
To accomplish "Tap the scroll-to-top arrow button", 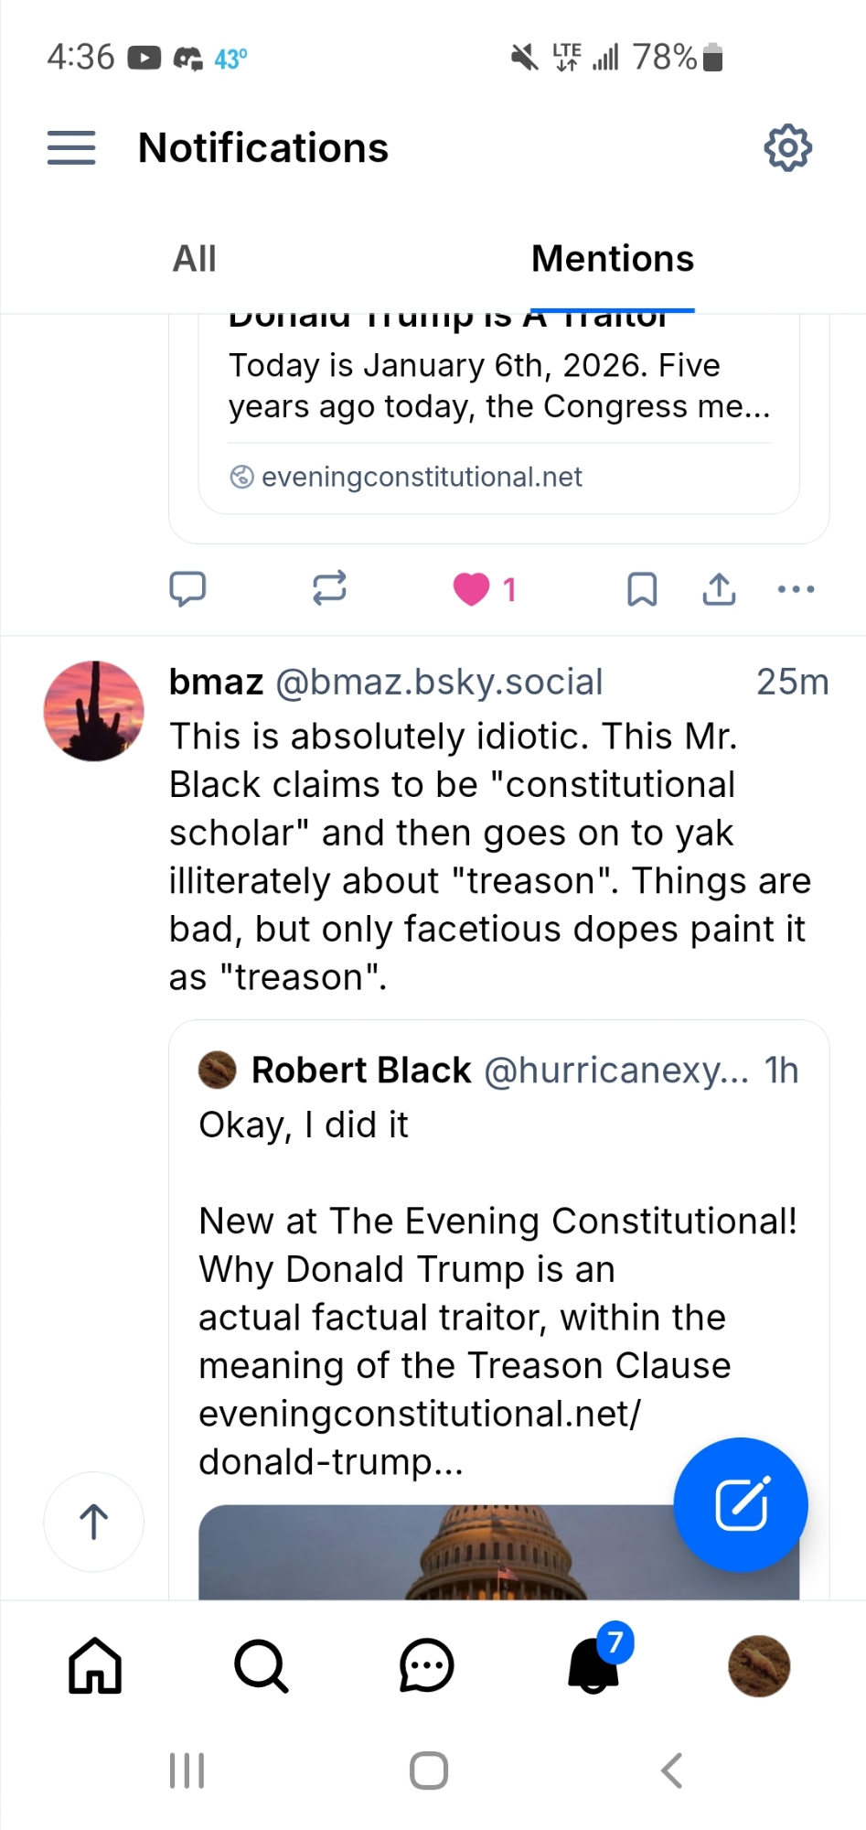I will [x=94, y=1522].
